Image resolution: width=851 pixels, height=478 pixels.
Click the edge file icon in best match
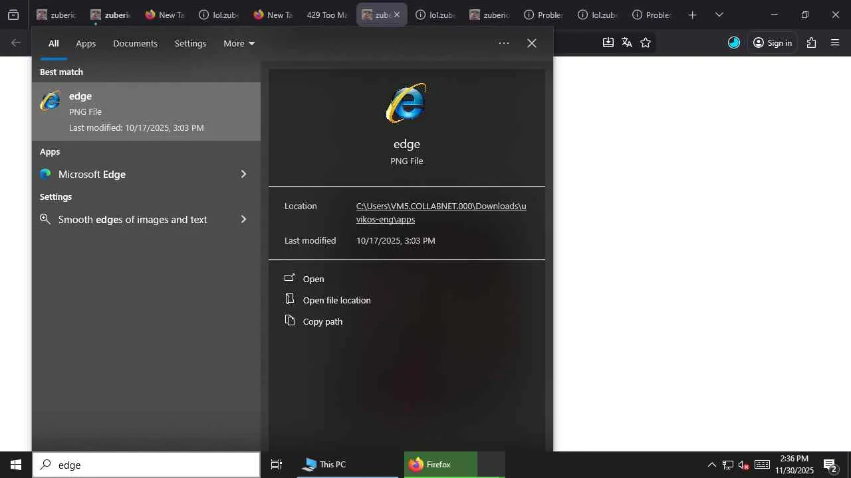point(50,101)
